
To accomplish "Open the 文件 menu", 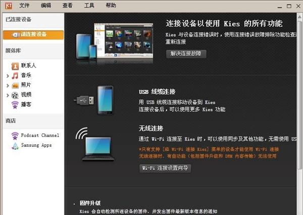I will [x=24, y=6].
